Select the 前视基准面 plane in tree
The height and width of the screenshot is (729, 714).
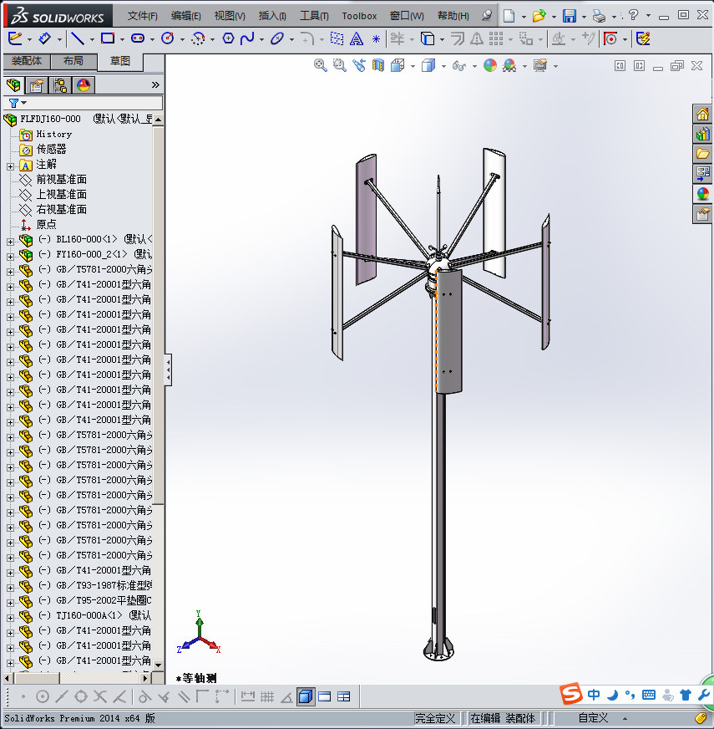point(61,180)
